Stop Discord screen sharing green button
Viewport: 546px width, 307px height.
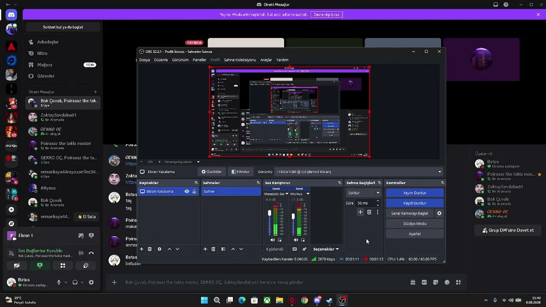pyautogui.click(x=40, y=266)
